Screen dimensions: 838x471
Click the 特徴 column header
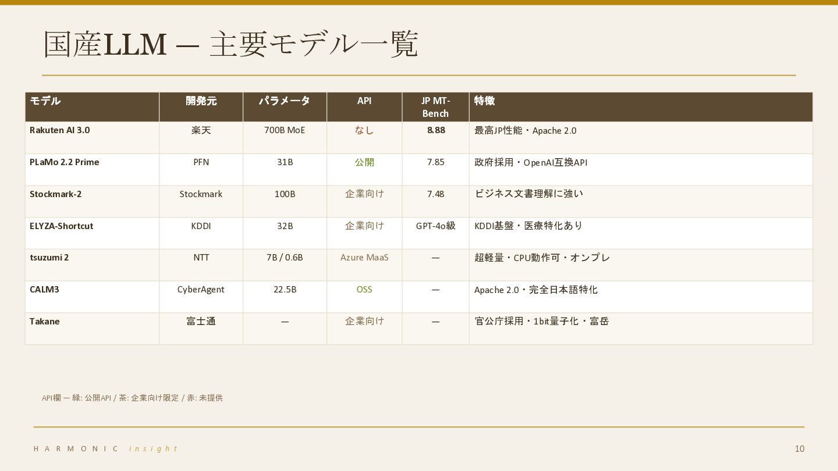tap(641, 107)
